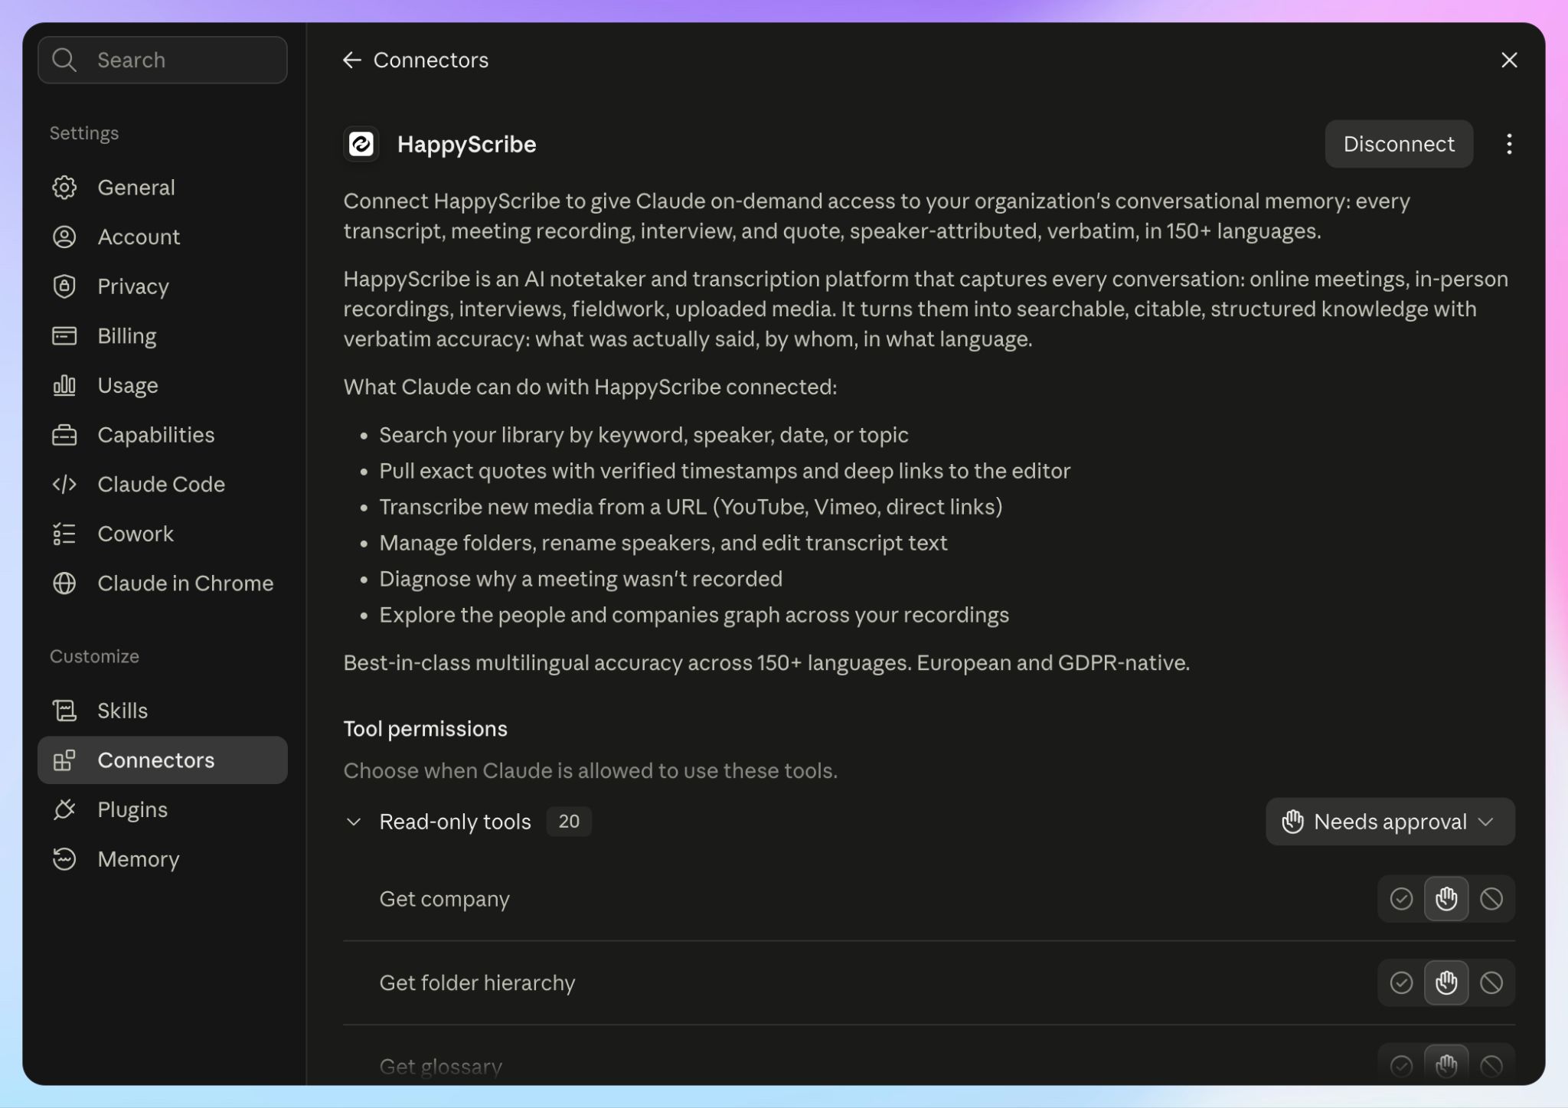The width and height of the screenshot is (1568, 1108).
Task: Click "Transcribe new media from a URL" bullet
Action: (691, 507)
